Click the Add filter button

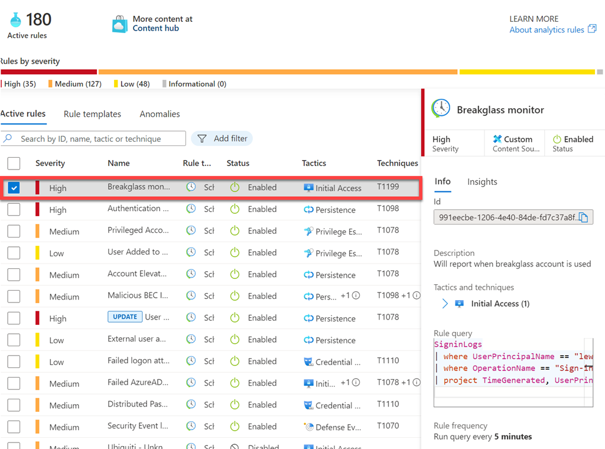point(222,138)
